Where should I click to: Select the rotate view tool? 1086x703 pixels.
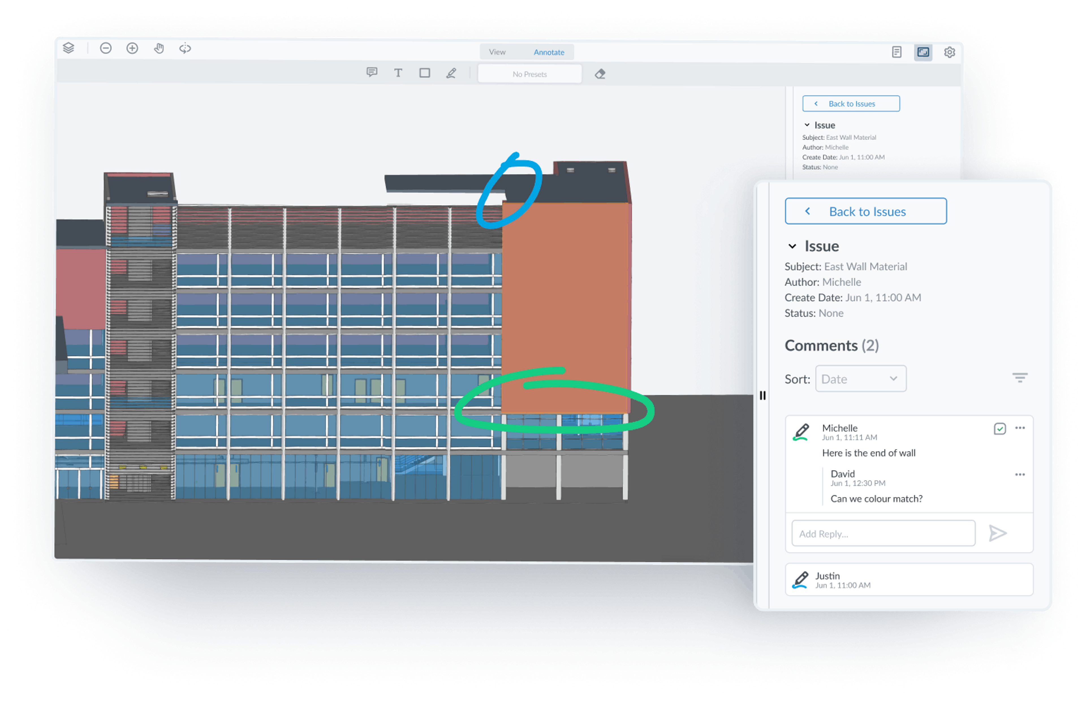(x=185, y=48)
